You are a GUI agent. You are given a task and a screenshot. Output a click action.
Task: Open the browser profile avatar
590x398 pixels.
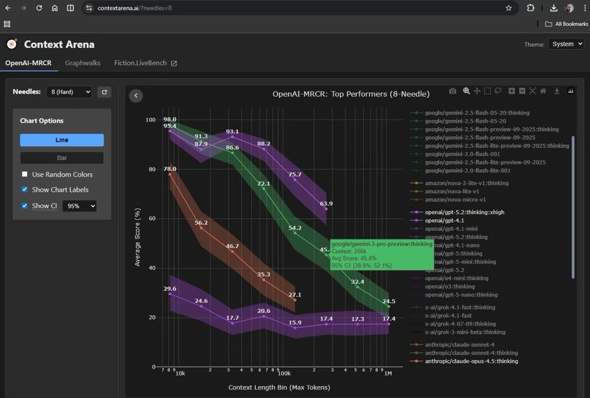pos(569,8)
